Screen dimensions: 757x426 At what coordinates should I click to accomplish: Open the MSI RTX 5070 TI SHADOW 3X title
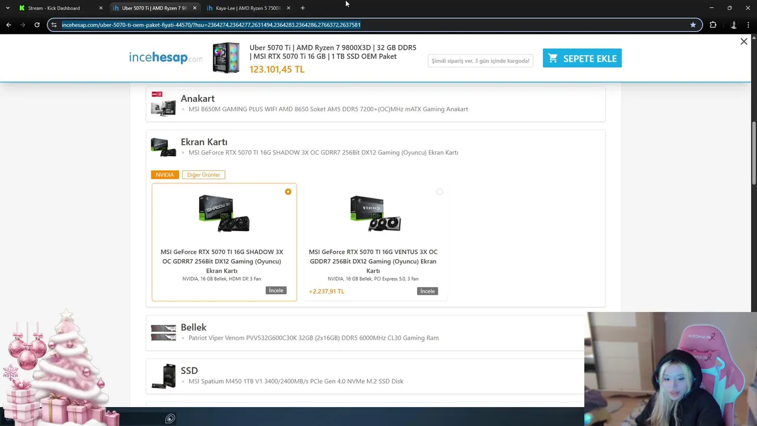pos(222,261)
